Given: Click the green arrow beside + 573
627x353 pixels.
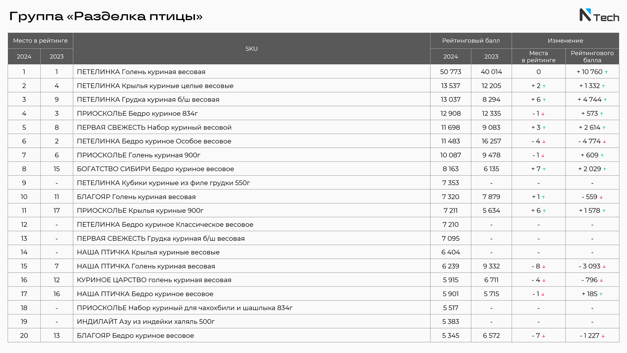Looking at the screenshot, I should (x=602, y=114).
